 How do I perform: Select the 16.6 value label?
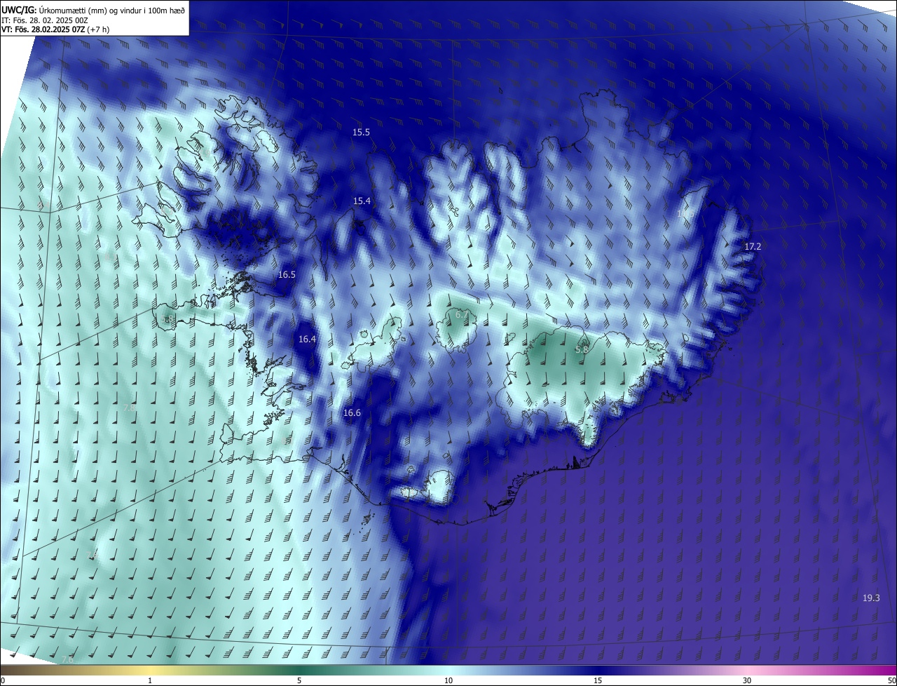click(x=352, y=413)
